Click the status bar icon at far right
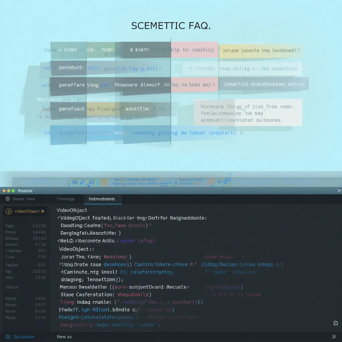The width and height of the screenshot is (342, 342). click(334, 337)
